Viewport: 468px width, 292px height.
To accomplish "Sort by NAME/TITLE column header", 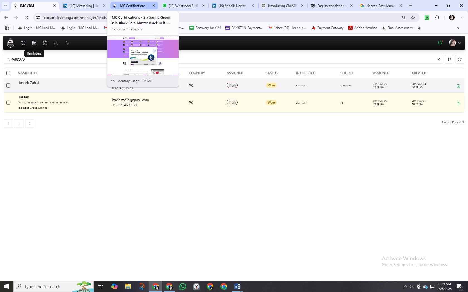I will (28, 73).
